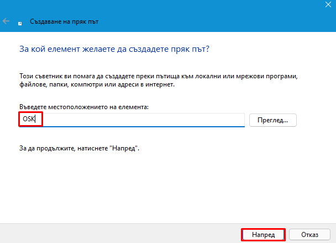The width and height of the screenshot is (336, 243).
Task: Cancel with the Отказ button
Action: click(x=309, y=235)
